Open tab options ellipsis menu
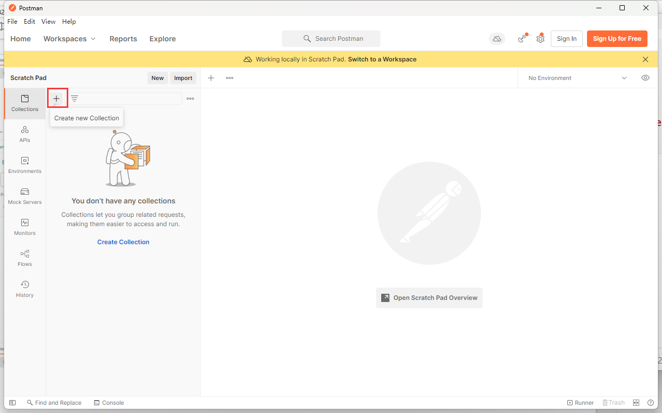Viewport: 662px width, 413px height. point(230,78)
